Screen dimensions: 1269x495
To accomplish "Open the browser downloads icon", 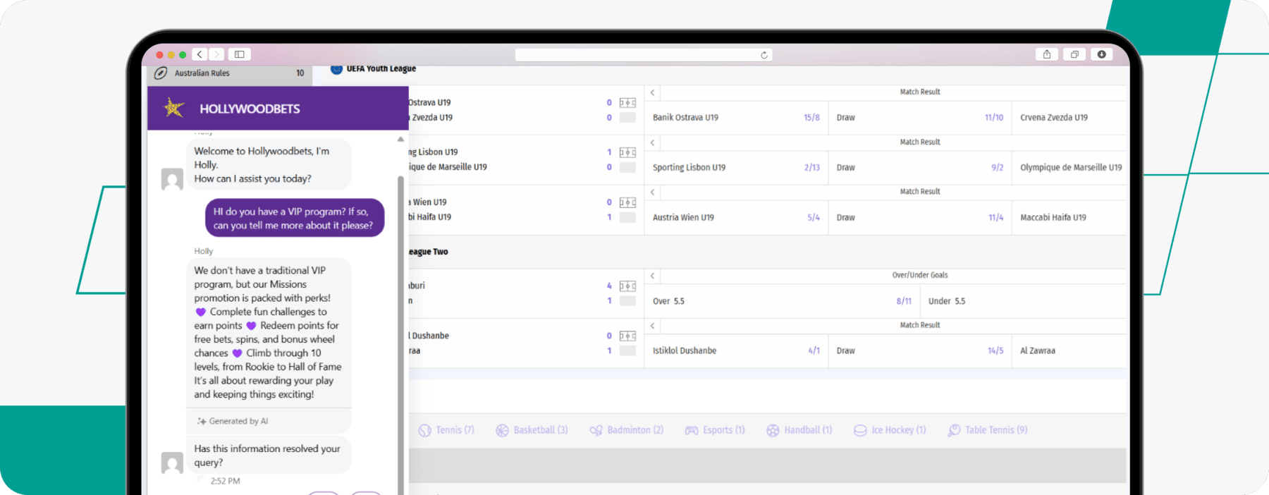I will [x=1101, y=54].
